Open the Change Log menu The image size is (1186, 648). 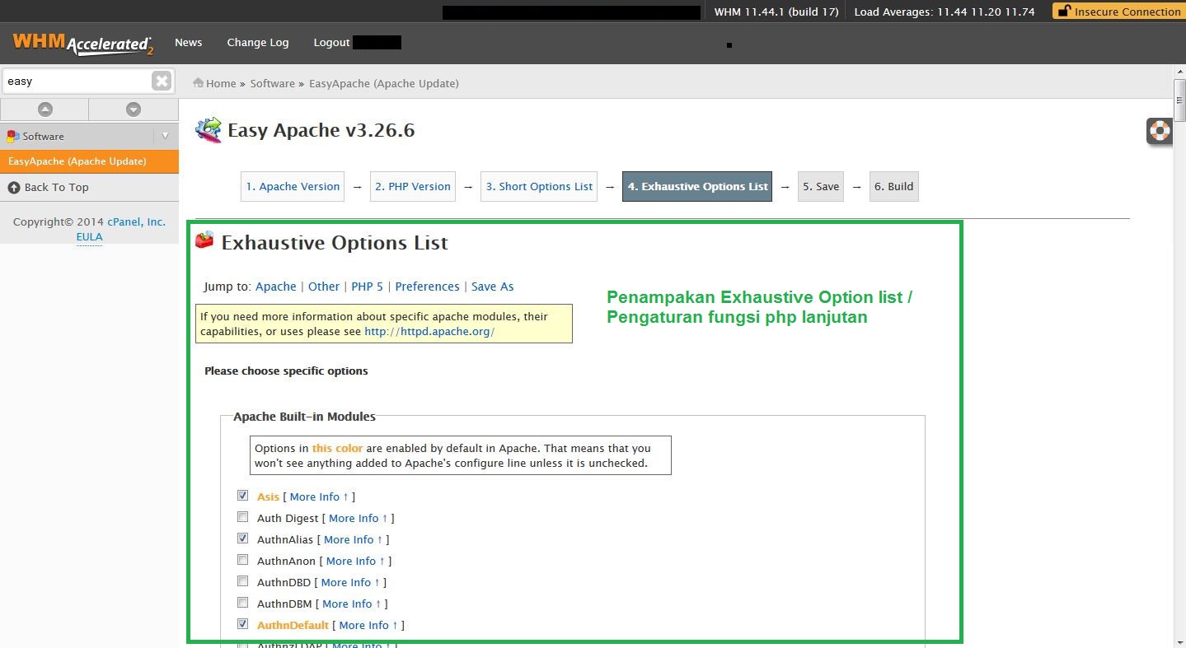[258, 42]
